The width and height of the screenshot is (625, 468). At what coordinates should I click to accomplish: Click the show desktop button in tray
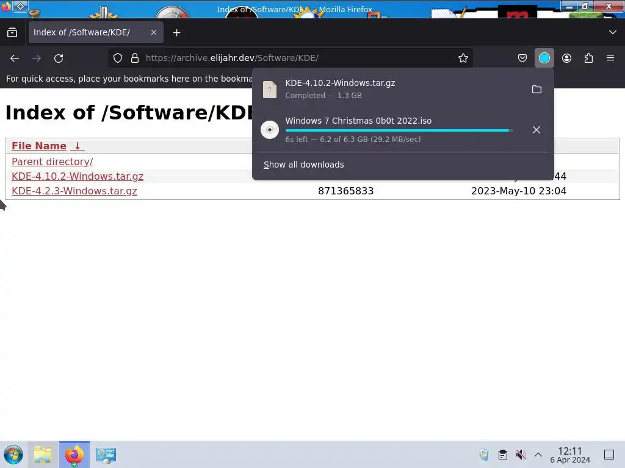[609, 455]
